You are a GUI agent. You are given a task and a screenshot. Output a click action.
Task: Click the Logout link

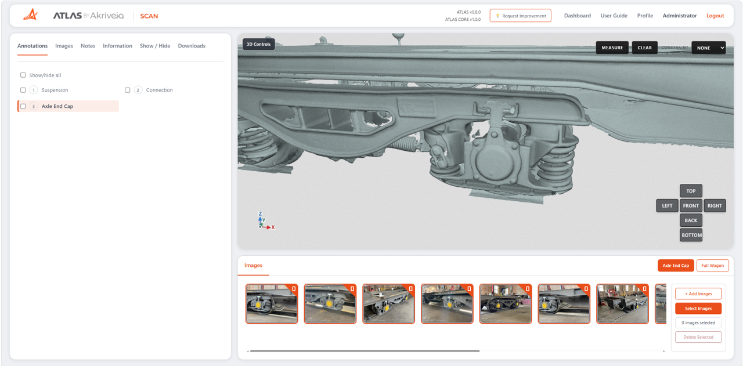coord(715,16)
